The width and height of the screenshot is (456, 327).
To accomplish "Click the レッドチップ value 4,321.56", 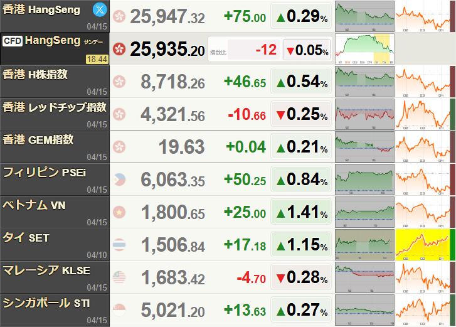I will click(x=172, y=114).
